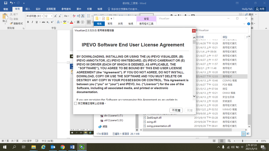The height and width of the screenshot is (151, 269).
Task: Switch to the 版面配置 tab in Word
Action: coord(51,9)
